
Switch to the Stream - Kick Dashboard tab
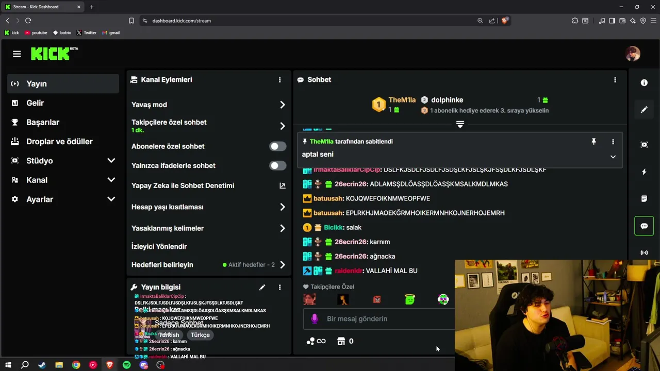(43, 7)
